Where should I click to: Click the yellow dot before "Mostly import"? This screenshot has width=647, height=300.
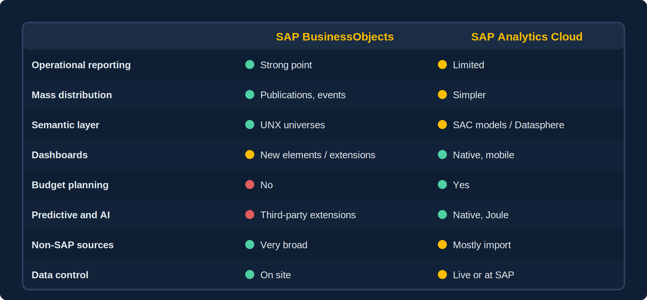click(x=442, y=244)
